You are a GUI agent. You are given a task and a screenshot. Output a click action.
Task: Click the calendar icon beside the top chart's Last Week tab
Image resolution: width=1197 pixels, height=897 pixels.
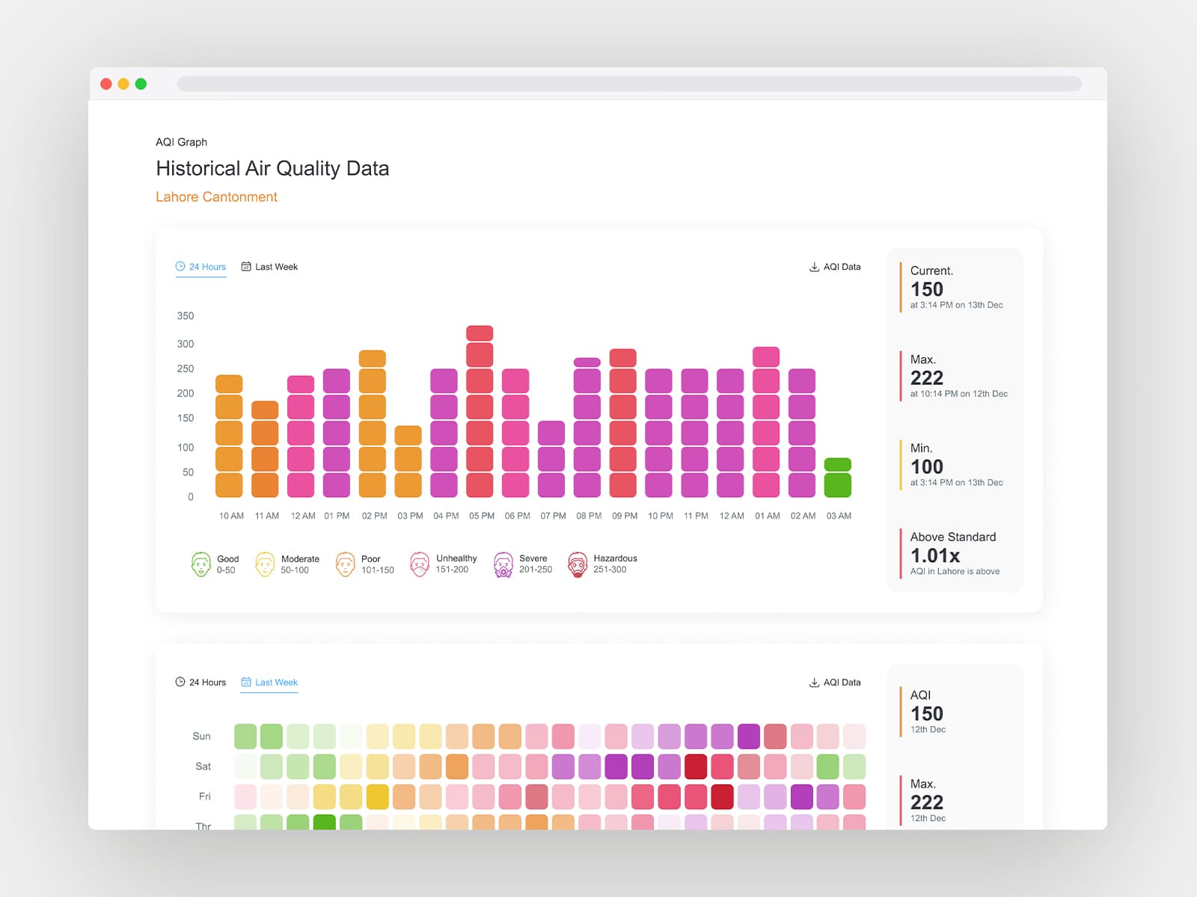246,266
